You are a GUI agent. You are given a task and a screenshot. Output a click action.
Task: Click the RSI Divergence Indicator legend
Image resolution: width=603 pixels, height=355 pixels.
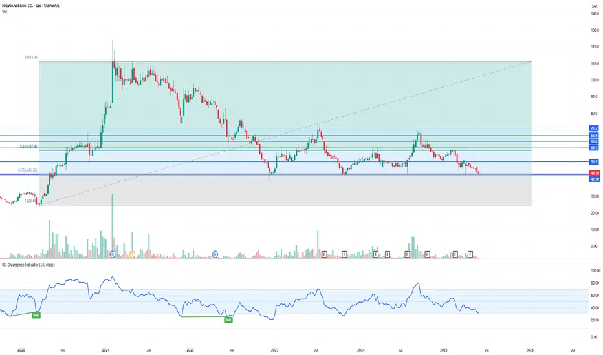28,265
